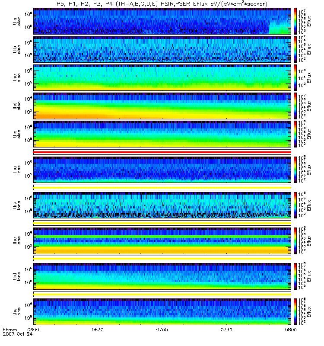This screenshot has width=324, height=346.
Task: Click the 'Eflux' label beside tha elec
Action: click(309, 21)
